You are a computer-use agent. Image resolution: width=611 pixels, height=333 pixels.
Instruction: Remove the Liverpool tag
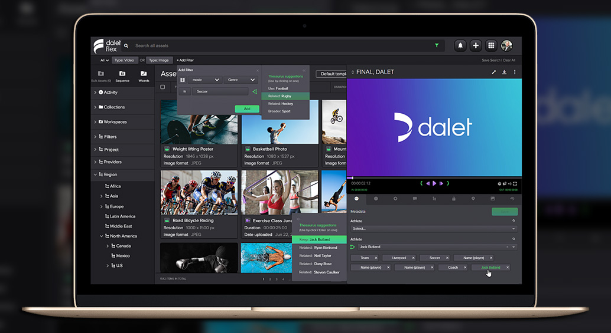414,258
